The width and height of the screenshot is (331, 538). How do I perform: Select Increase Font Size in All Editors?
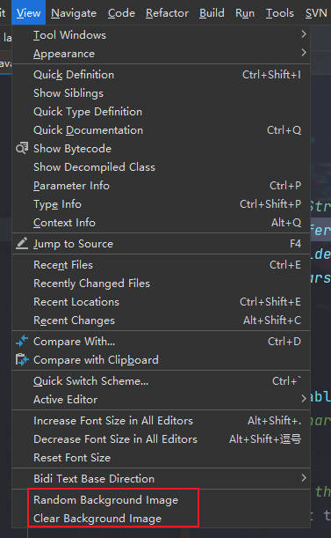tap(162, 421)
